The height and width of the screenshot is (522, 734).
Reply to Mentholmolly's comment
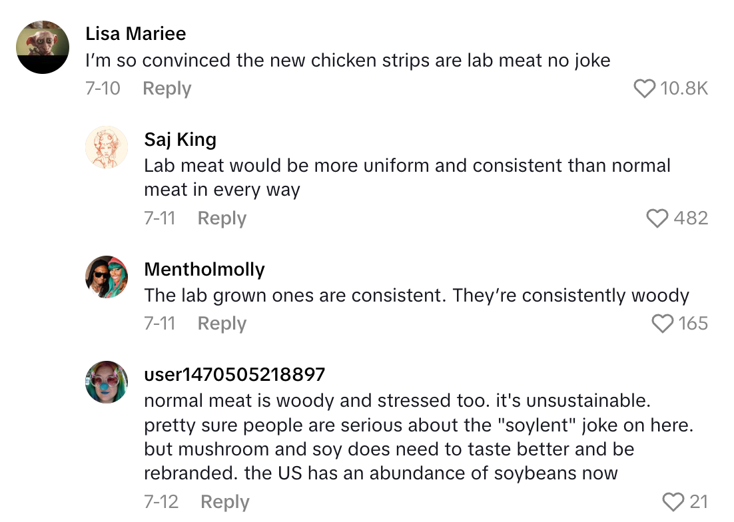point(221,323)
